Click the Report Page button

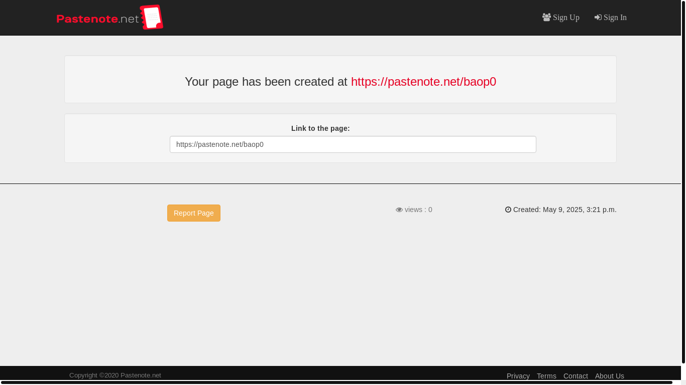pyautogui.click(x=194, y=213)
